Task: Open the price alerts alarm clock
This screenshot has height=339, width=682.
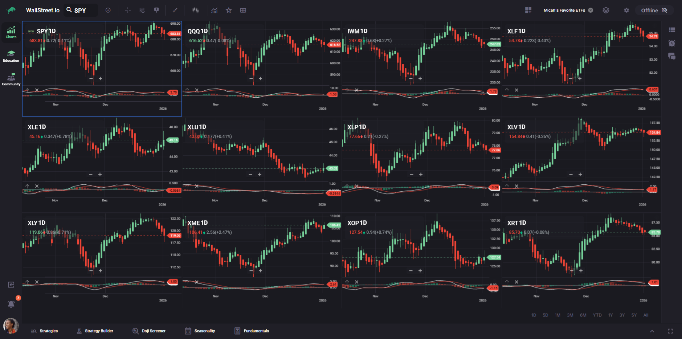Action: (x=672, y=43)
